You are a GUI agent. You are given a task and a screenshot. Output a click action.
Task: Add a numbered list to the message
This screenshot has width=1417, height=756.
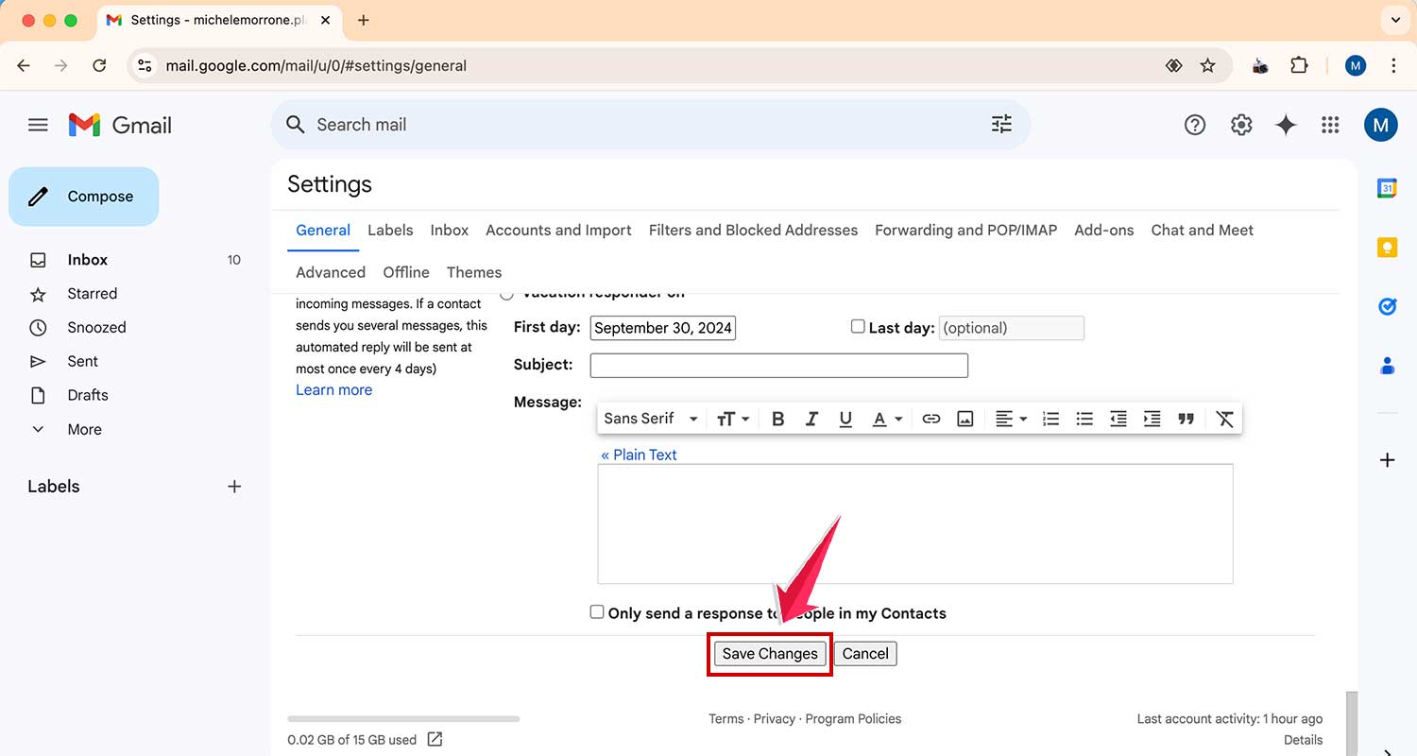pos(1050,418)
